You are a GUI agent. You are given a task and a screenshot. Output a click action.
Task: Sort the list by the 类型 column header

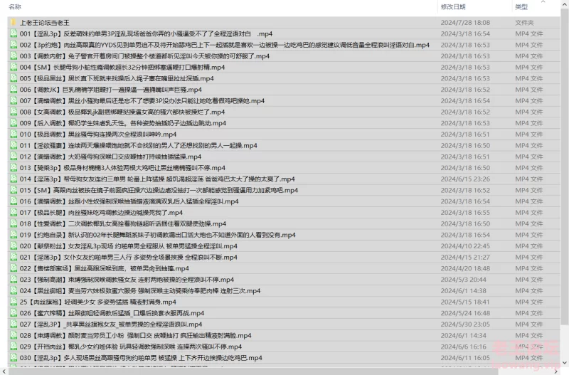pos(521,6)
